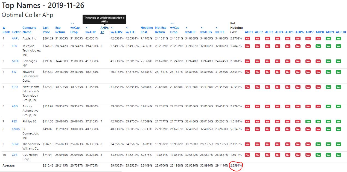
Task: Click EW's AHP5 No badge
Action: pos(288,72)
